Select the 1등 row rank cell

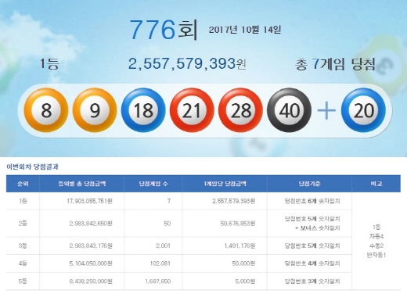coord(23,201)
